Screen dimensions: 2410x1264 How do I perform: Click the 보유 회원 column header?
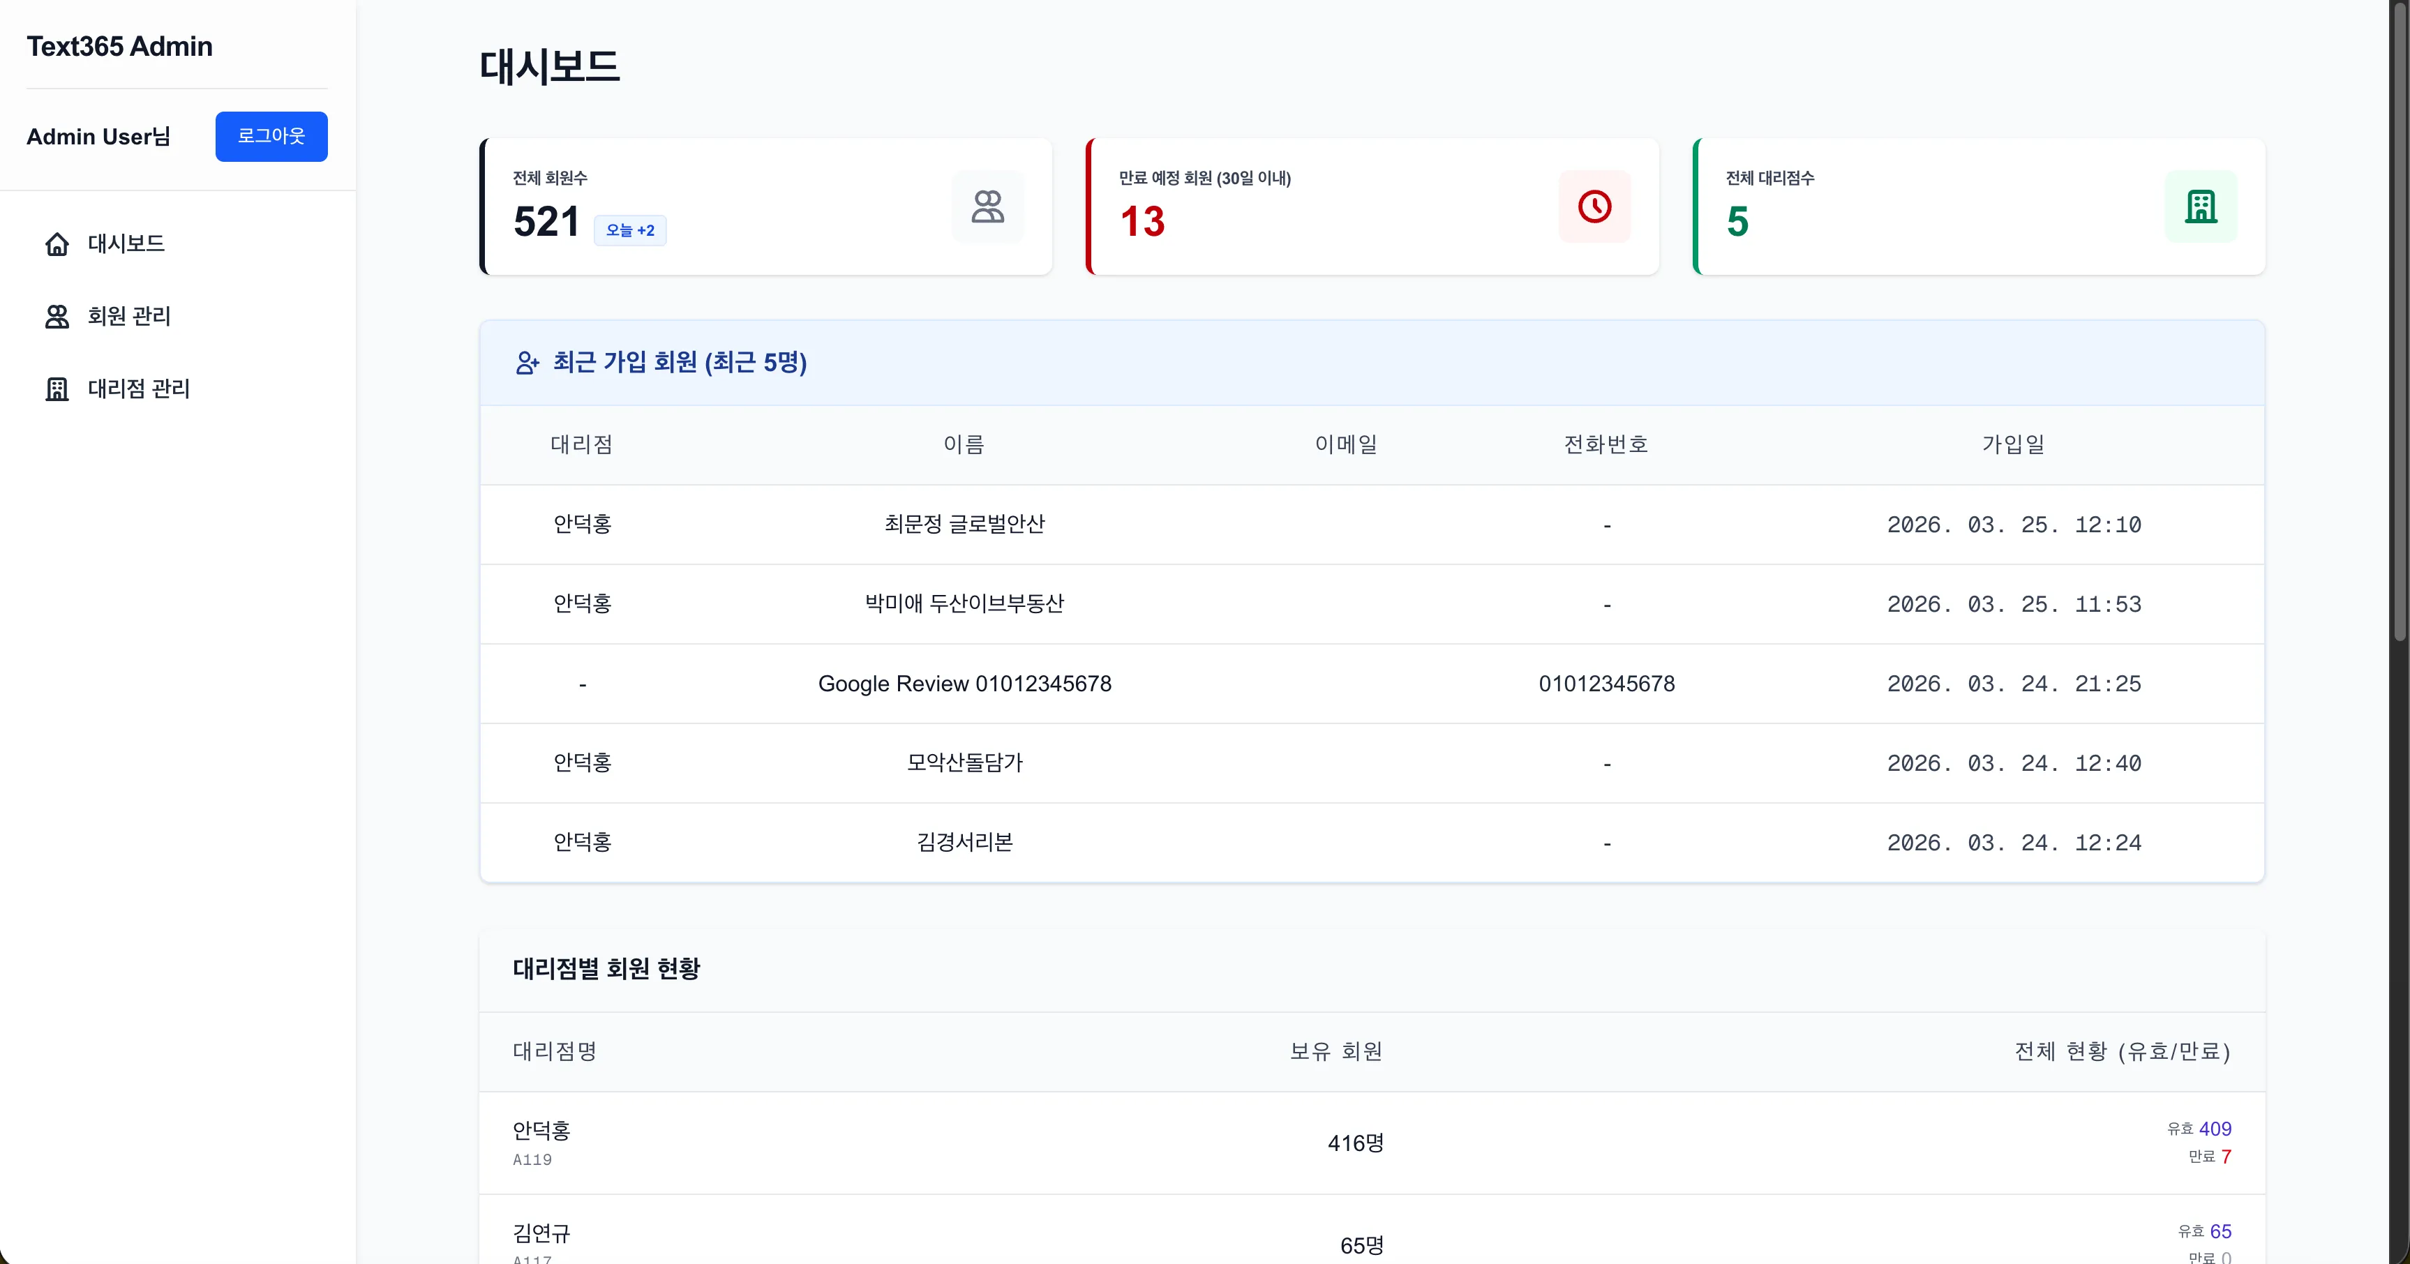pyautogui.click(x=1336, y=1052)
